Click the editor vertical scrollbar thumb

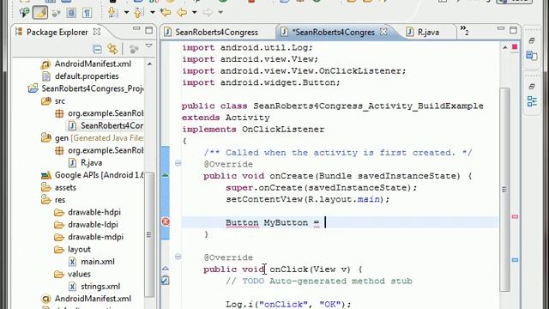point(504,189)
